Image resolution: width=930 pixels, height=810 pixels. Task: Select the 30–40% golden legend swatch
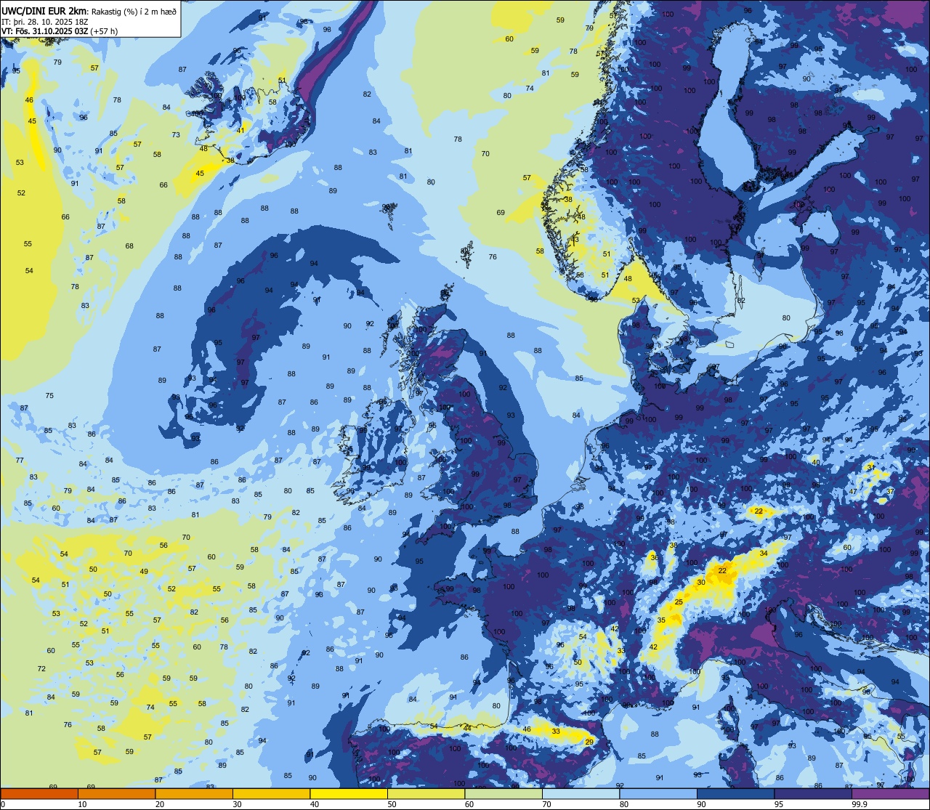[271, 793]
